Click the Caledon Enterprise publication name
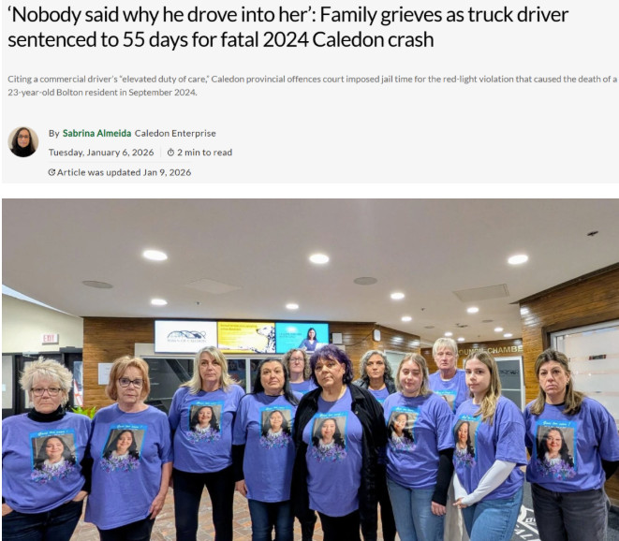619x541 pixels. (175, 133)
